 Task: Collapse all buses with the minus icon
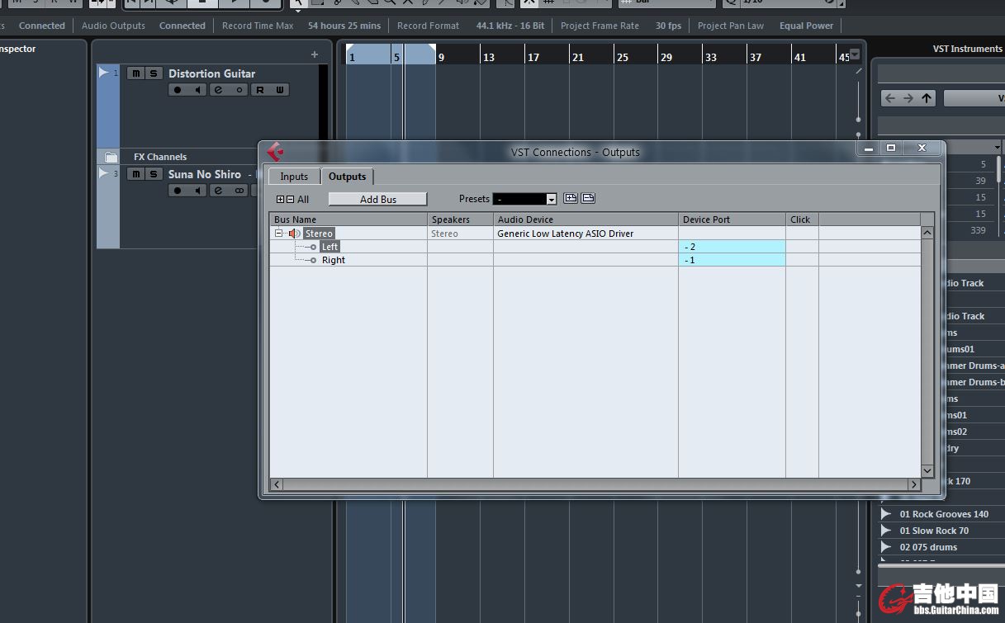click(290, 200)
